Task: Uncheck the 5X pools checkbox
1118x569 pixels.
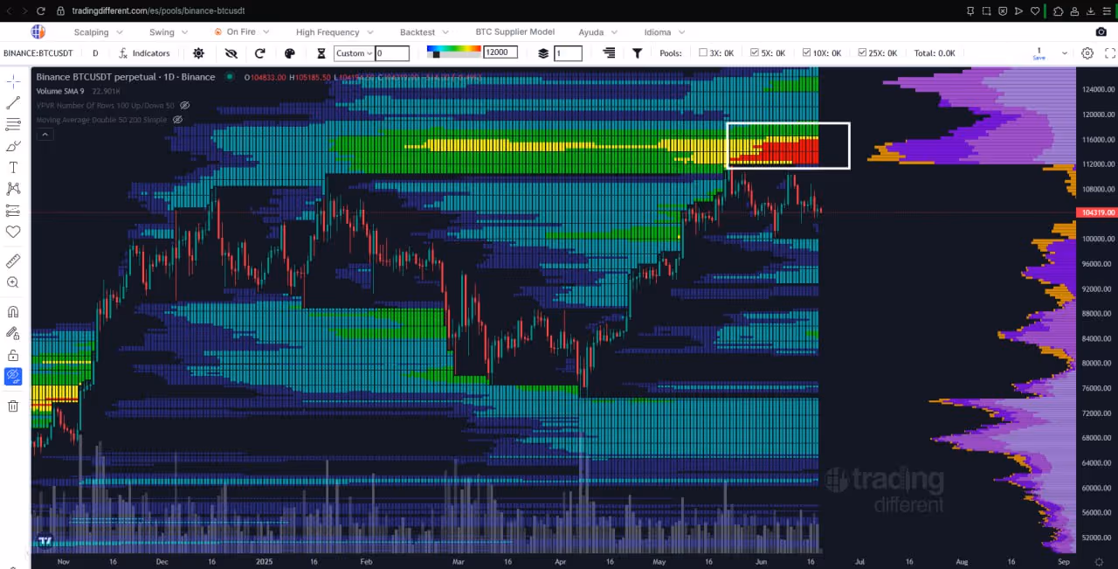Action: (755, 52)
